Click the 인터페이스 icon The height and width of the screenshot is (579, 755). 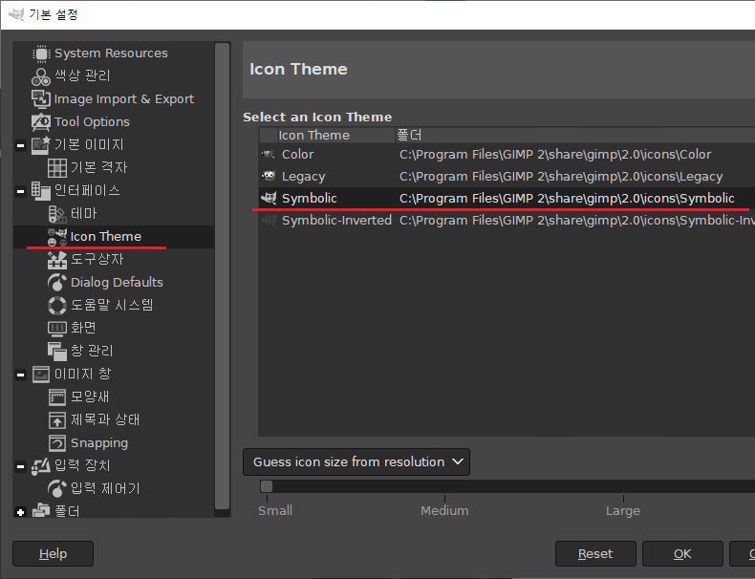click(41, 190)
